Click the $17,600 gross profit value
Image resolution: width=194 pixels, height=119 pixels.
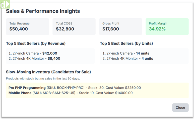(x=111, y=29)
